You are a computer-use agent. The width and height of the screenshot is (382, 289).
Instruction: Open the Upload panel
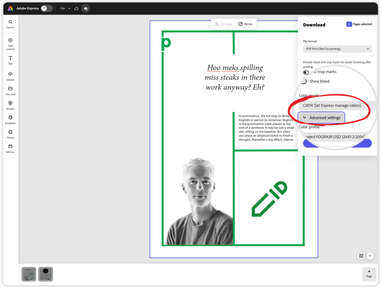(10, 76)
